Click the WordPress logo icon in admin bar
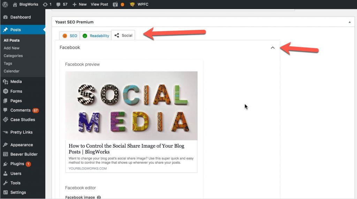 click(5, 5)
